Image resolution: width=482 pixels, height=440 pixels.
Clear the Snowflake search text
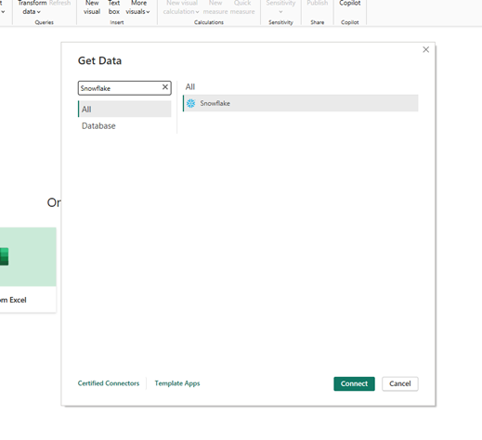(165, 87)
